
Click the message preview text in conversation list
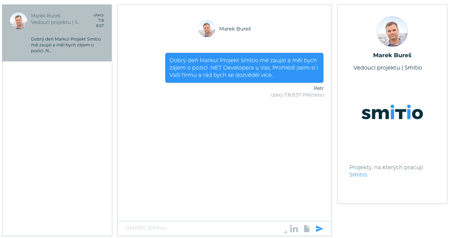[x=66, y=45]
